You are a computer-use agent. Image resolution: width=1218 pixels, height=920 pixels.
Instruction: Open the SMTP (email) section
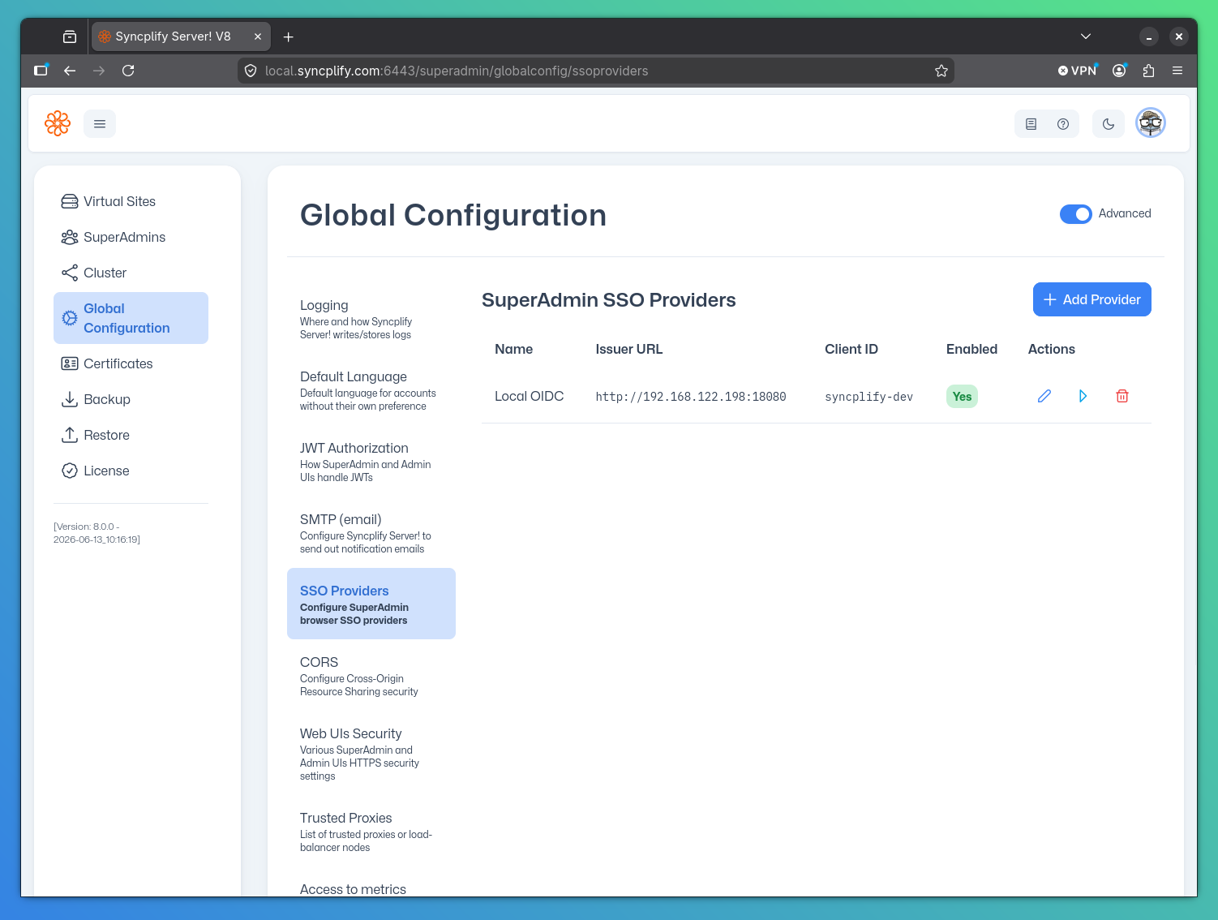tap(371, 532)
